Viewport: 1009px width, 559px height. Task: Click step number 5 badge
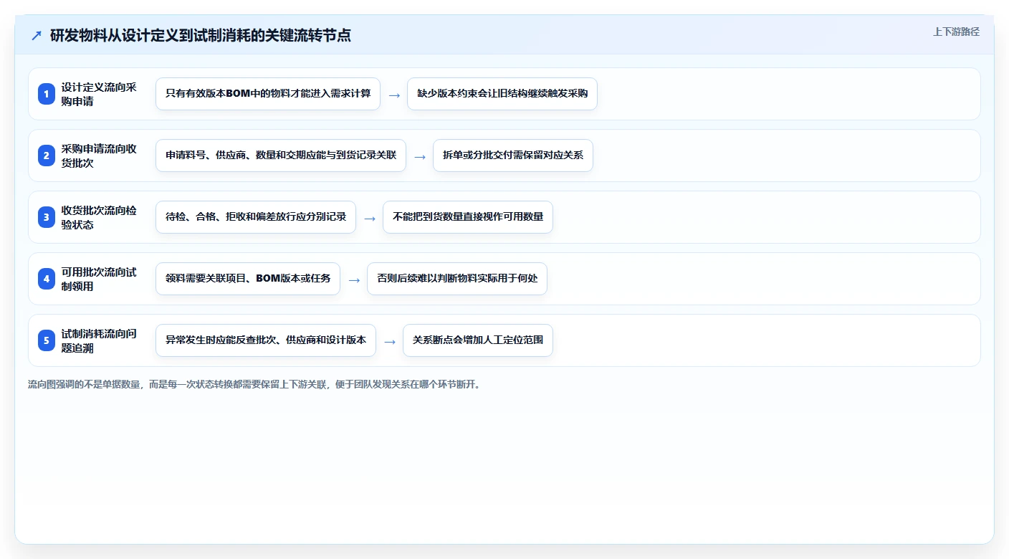[47, 340]
